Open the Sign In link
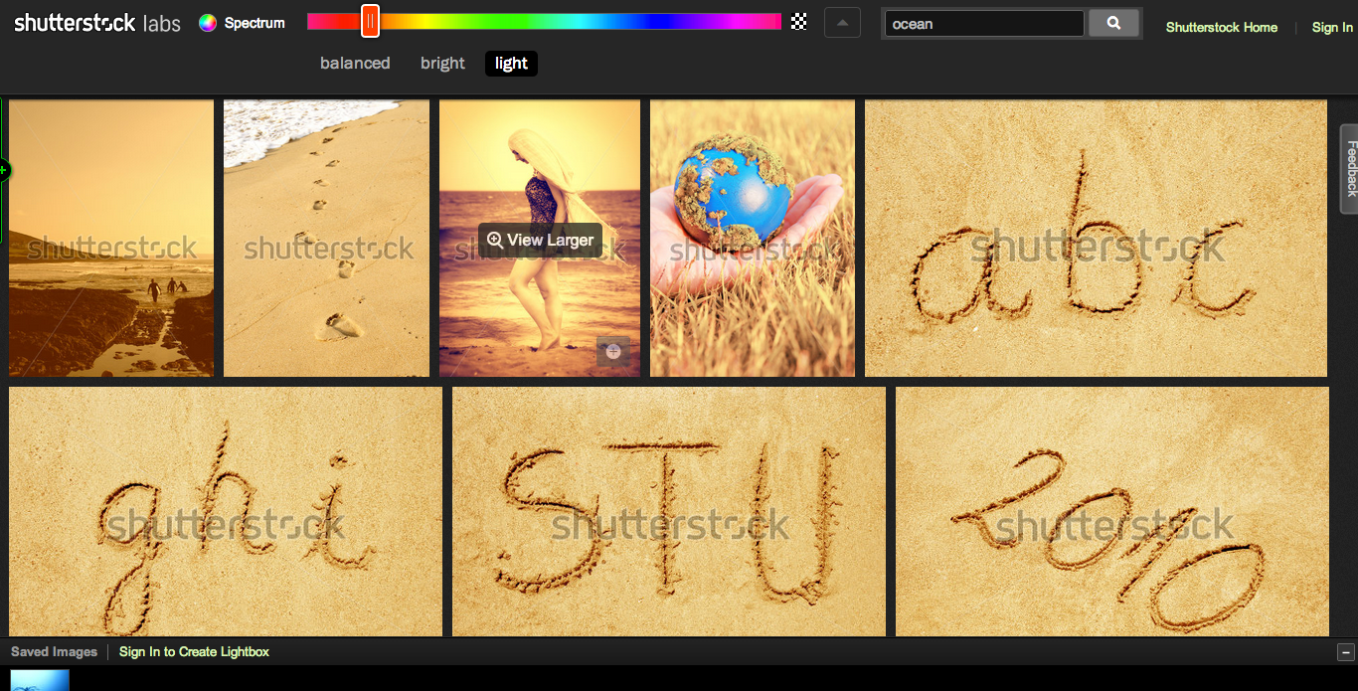Image resolution: width=1358 pixels, height=691 pixels. point(1332,27)
